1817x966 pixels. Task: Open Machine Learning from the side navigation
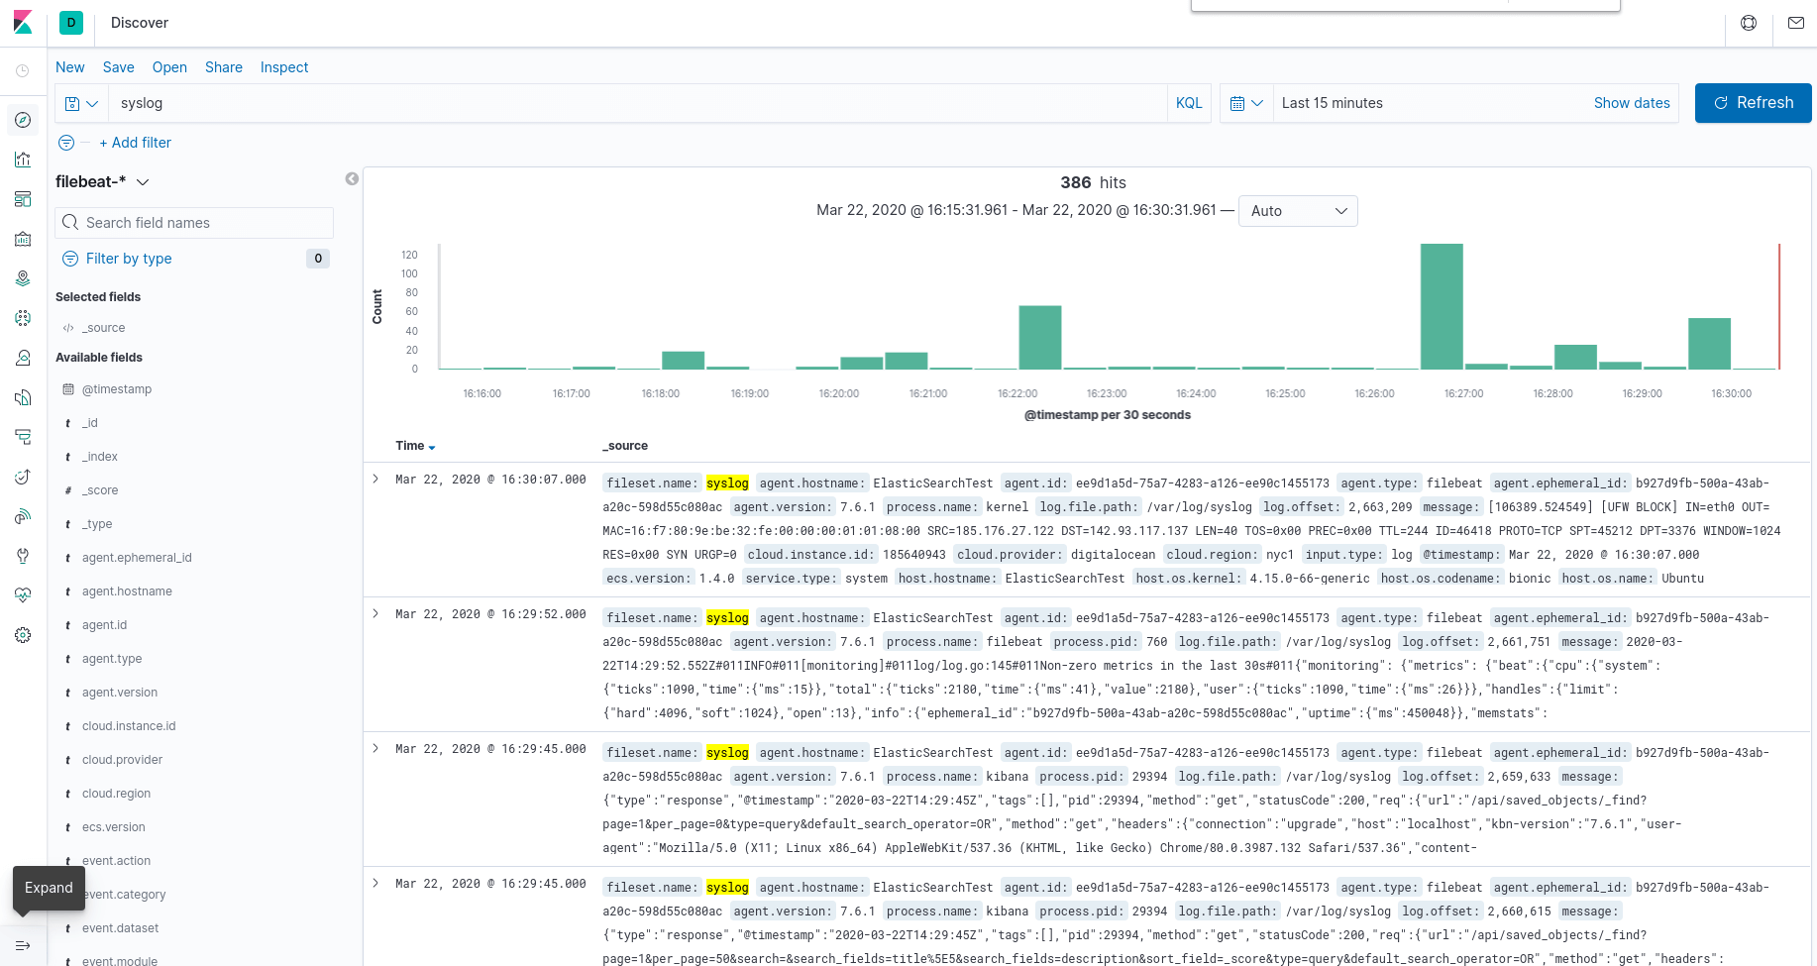point(23,318)
